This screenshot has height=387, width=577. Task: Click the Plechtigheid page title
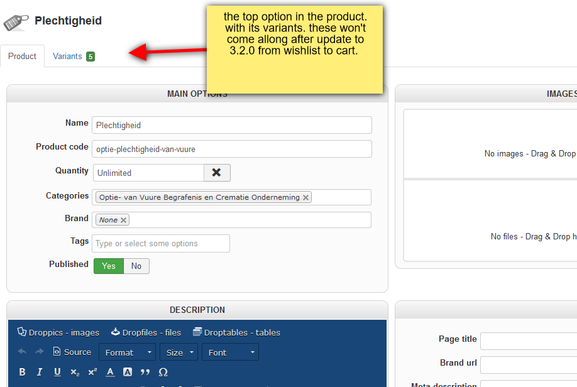(x=68, y=21)
